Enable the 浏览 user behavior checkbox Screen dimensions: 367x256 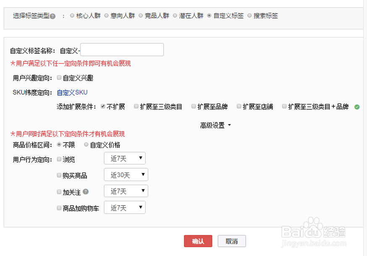coord(59,159)
